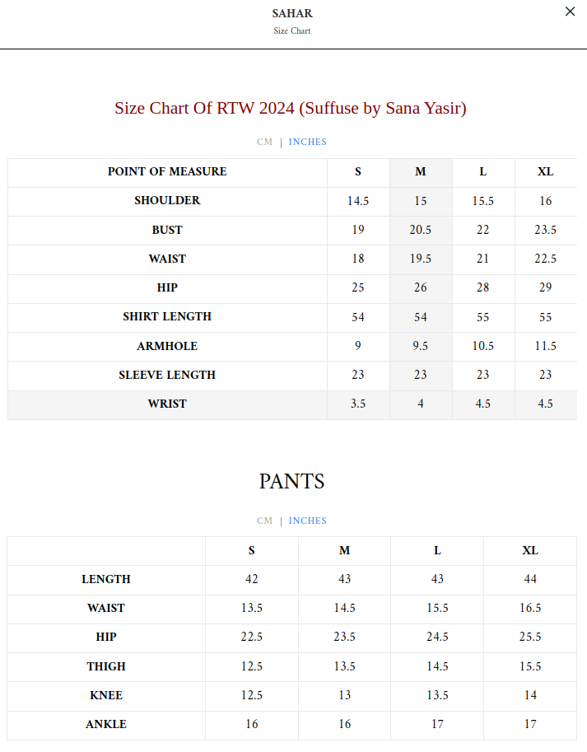Click the PANTS section heading
The height and width of the screenshot is (752, 587).
pos(292,482)
